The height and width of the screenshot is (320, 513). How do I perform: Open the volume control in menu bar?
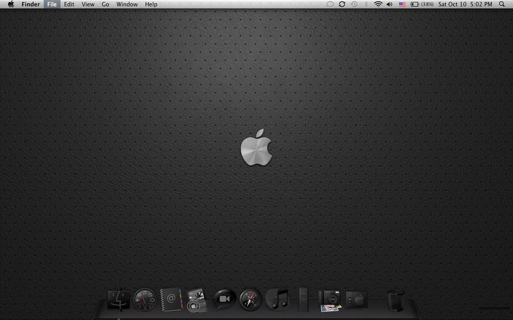tap(390, 4)
